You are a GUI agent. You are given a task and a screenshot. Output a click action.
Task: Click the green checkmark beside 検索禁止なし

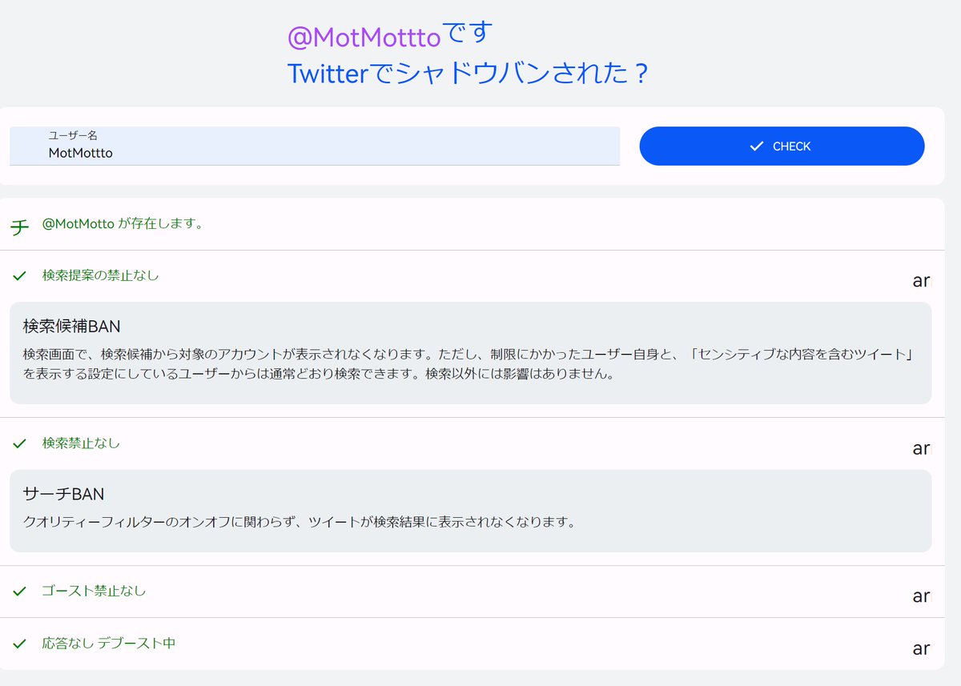click(x=20, y=443)
